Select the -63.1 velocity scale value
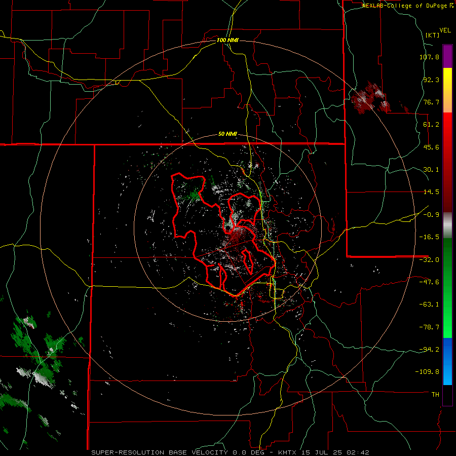The width and height of the screenshot is (456, 456). click(429, 305)
